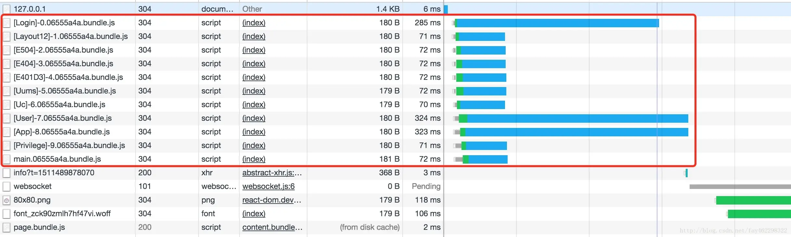Click the document icon for 127.0.0.1

tap(6, 9)
